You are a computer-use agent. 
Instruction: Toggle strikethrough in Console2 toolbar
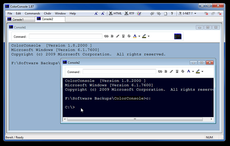pos(183,71)
